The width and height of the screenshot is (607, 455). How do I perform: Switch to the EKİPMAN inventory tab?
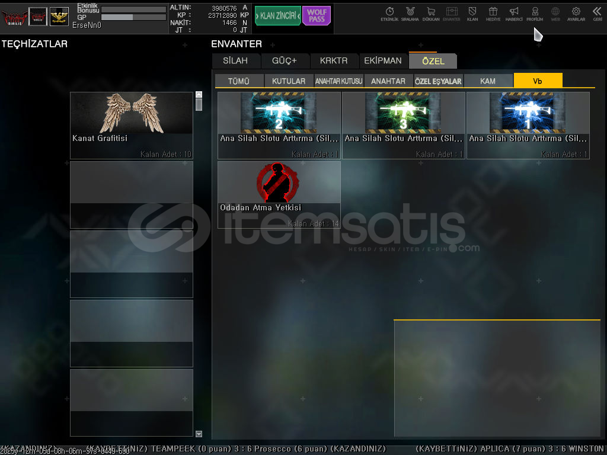[x=383, y=61]
